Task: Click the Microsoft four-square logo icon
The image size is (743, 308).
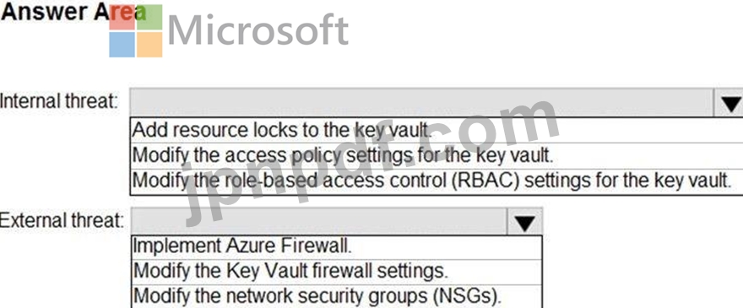Action: coord(136,31)
